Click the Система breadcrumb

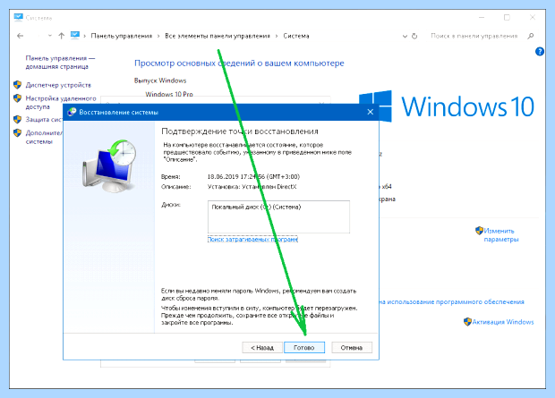296,36
